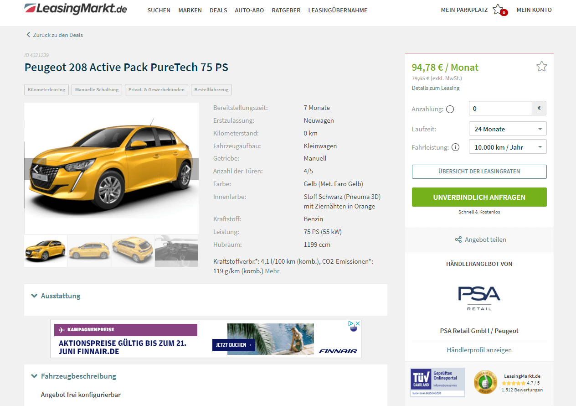This screenshot has width=576, height=406.
Task: Select the interior view thumbnail
Action: coord(176,251)
